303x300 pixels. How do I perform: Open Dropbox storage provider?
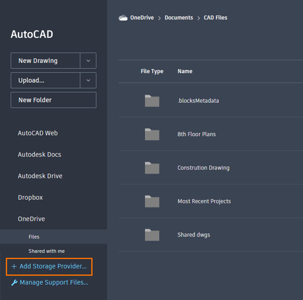click(30, 197)
